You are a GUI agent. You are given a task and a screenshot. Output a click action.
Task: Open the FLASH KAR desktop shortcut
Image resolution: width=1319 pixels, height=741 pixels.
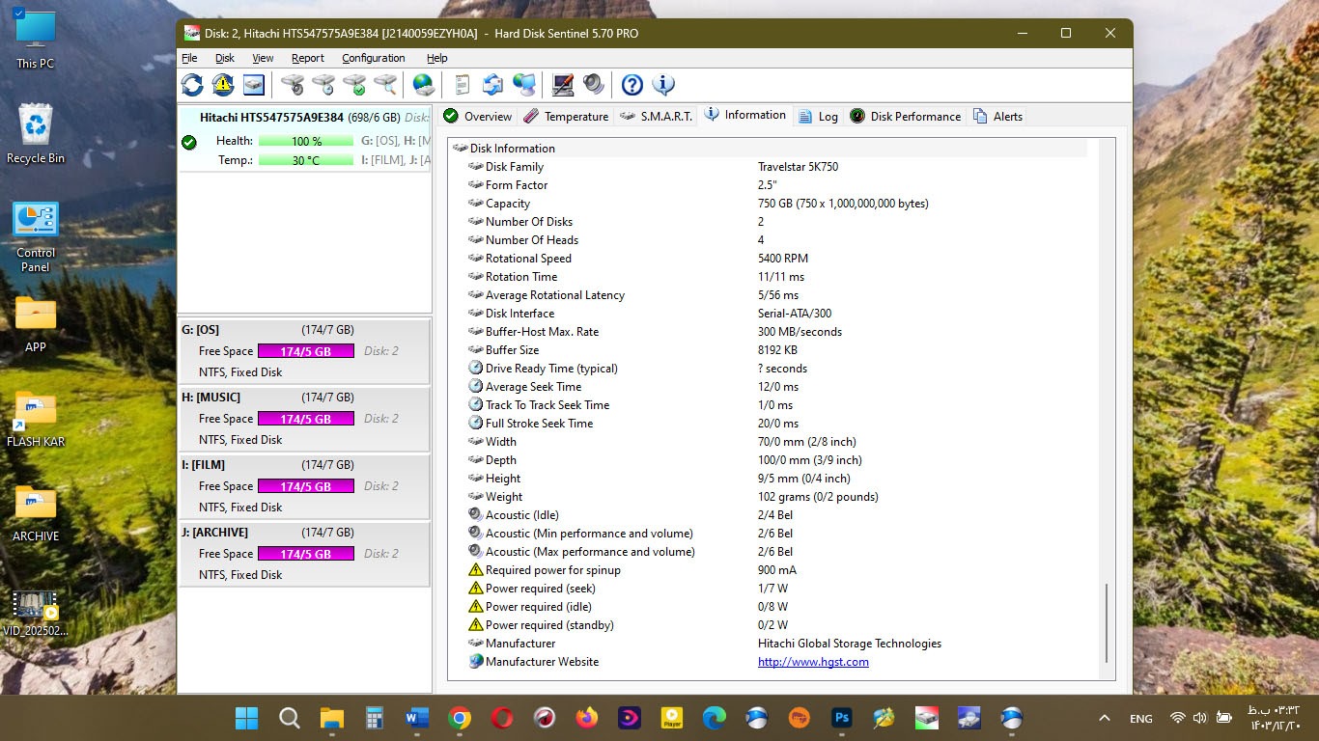pos(35,418)
